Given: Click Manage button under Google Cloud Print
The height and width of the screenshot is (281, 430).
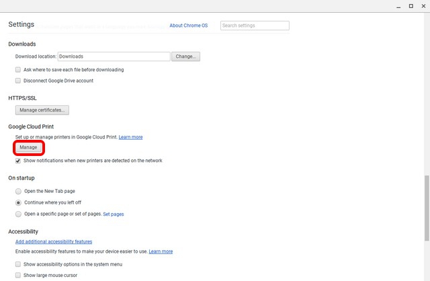Looking at the screenshot, I should (x=28, y=148).
